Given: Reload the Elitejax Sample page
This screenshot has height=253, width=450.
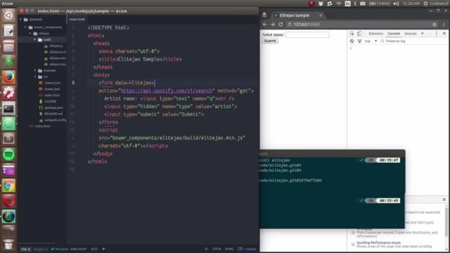Looking at the screenshot, I should click(281, 25).
